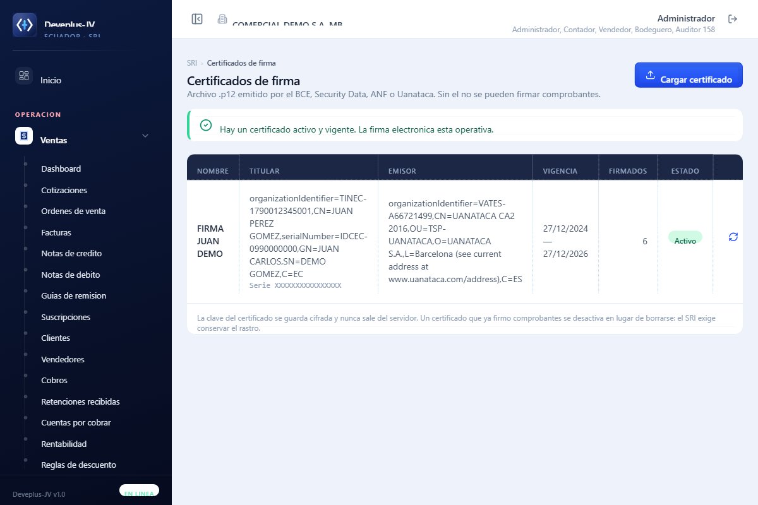Select Facturas in the sidebar
Screen dimensions: 758x505
click(x=56, y=232)
